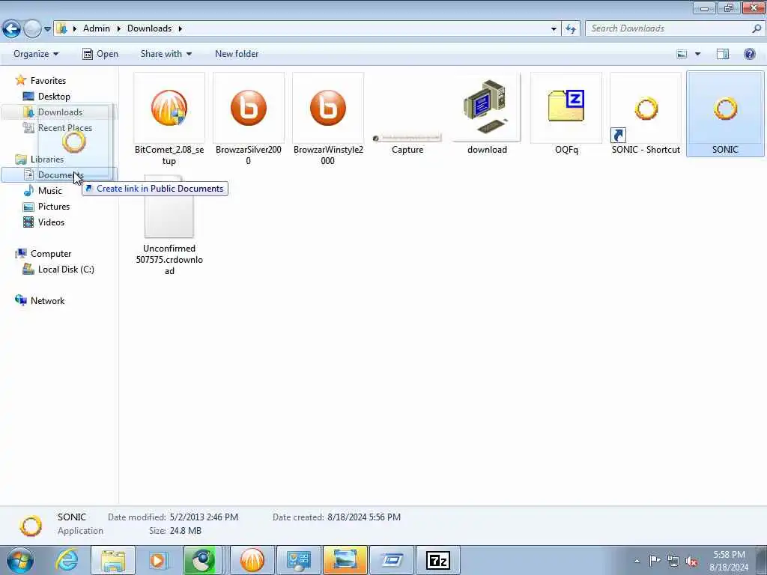
Task: Click the Open toolbar button
Action: pyautogui.click(x=100, y=54)
